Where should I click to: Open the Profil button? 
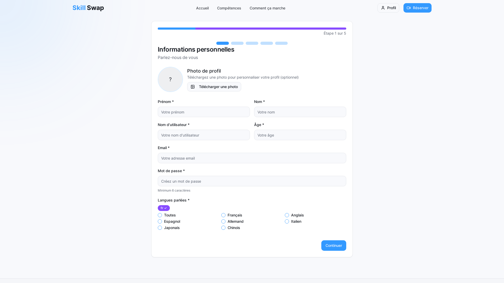tap(388, 8)
